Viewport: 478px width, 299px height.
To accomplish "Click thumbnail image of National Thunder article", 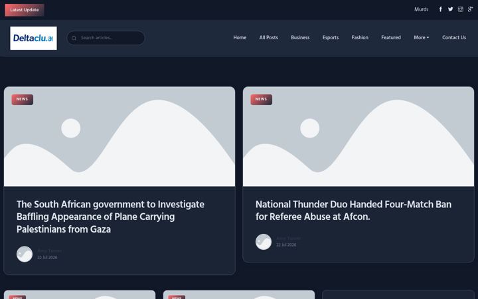I will (x=358, y=136).
